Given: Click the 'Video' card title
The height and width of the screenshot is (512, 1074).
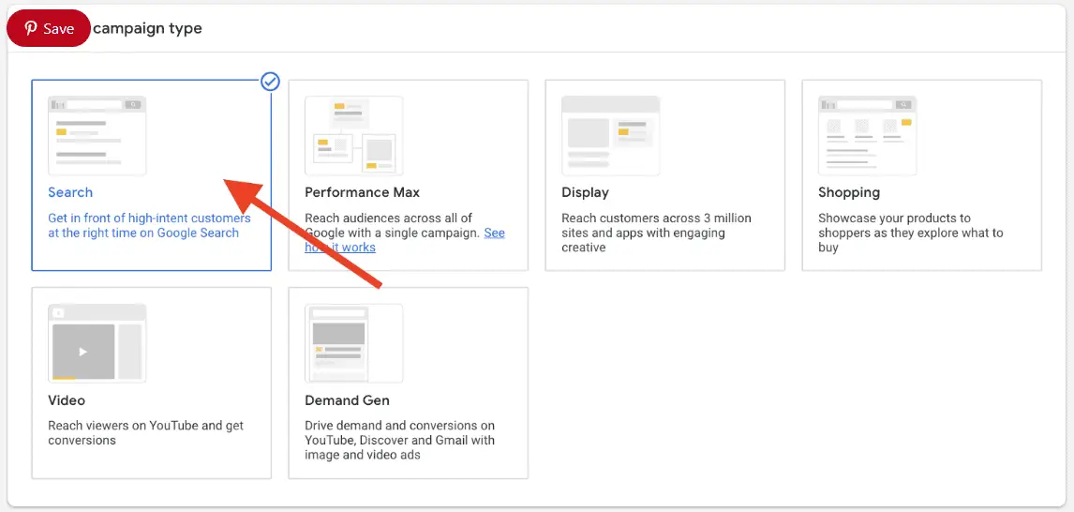Looking at the screenshot, I should [x=67, y=400].
